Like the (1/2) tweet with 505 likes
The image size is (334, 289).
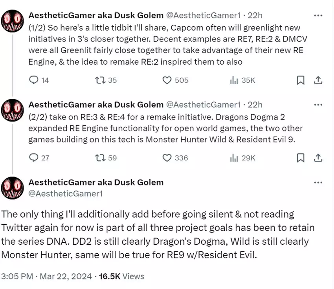coord(167,80)
